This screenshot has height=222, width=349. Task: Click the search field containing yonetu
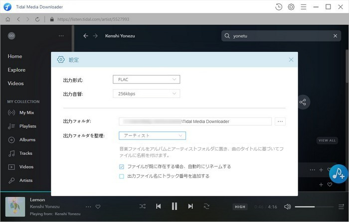[281, 36]
